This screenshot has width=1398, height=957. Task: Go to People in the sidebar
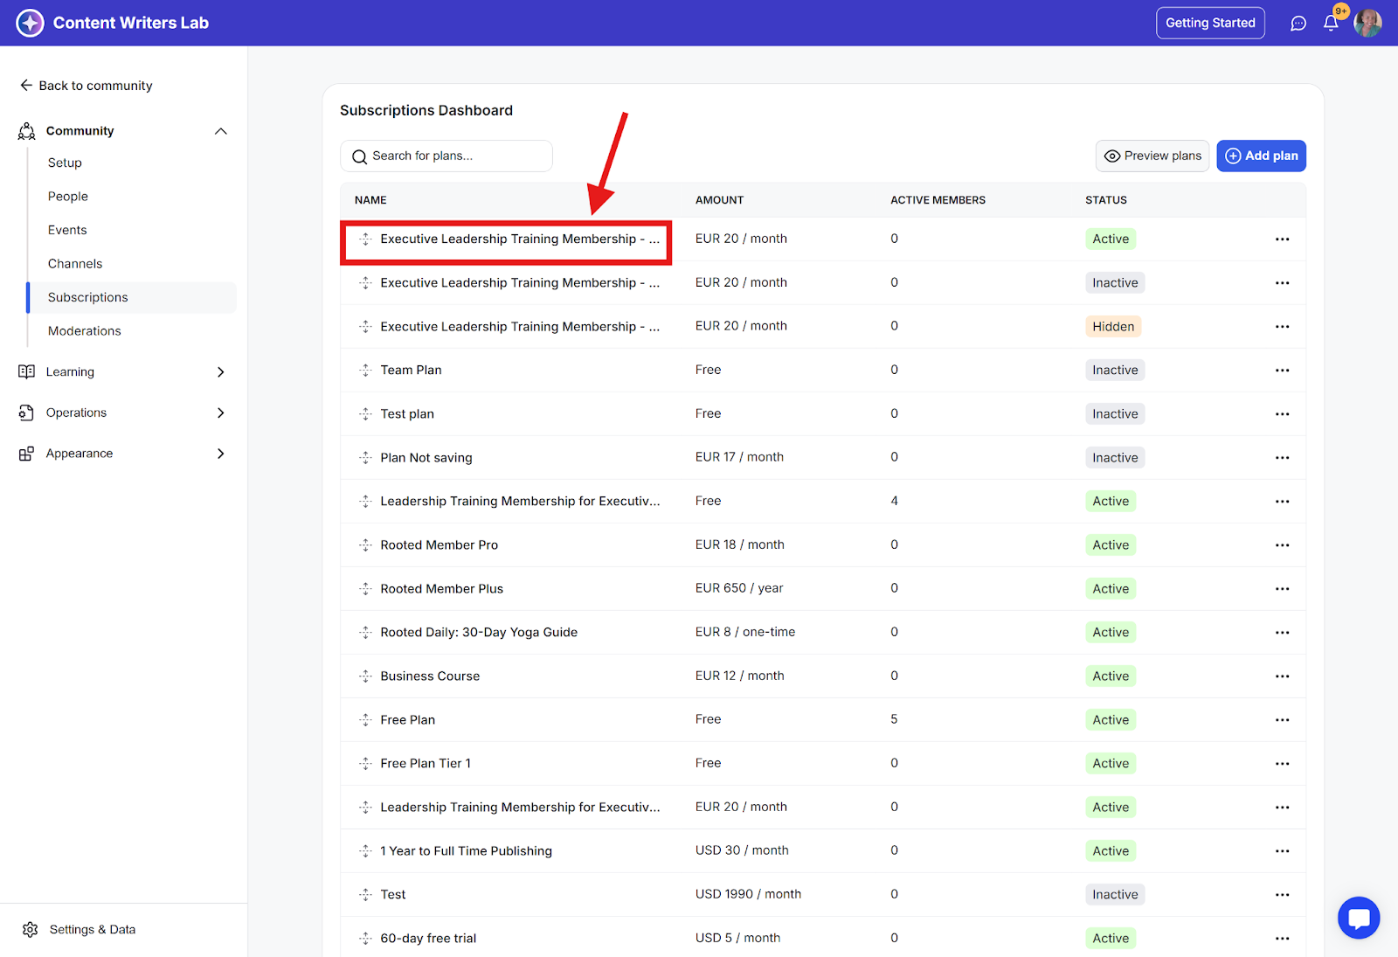[x=68, y=197]
